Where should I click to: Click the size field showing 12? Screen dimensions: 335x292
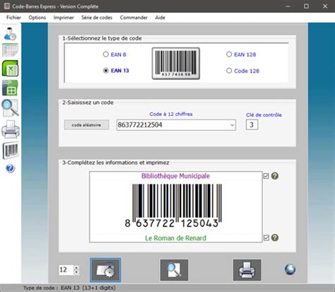66,270
